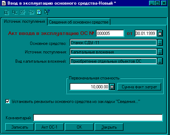Open the selection list for Вид капитальных вложений
170x135 pixels.
coord(160,61)
